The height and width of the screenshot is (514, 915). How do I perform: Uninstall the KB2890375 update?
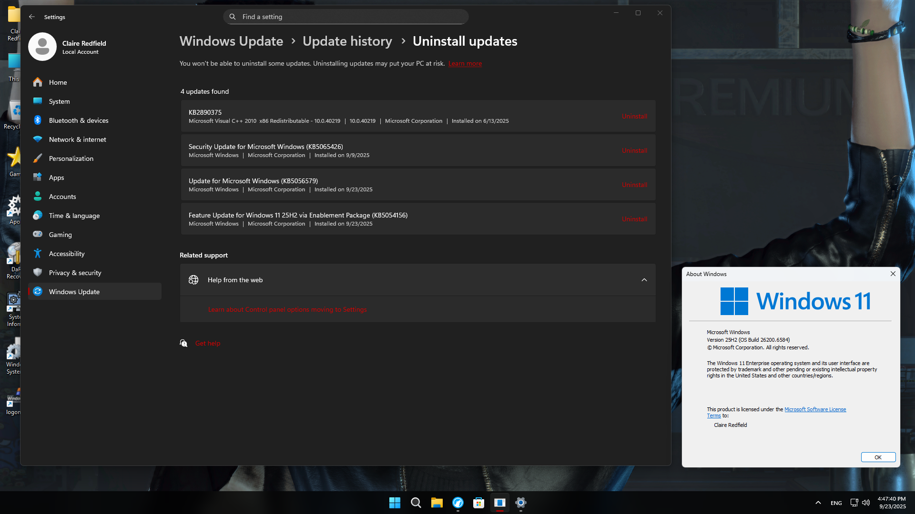point(634,116)
